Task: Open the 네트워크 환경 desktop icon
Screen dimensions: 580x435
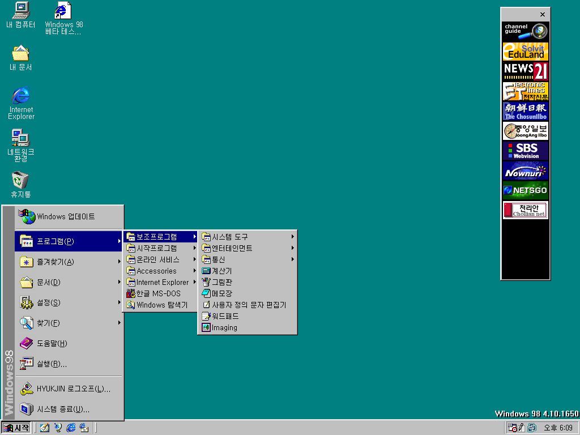Action: (x=21, y=146)
